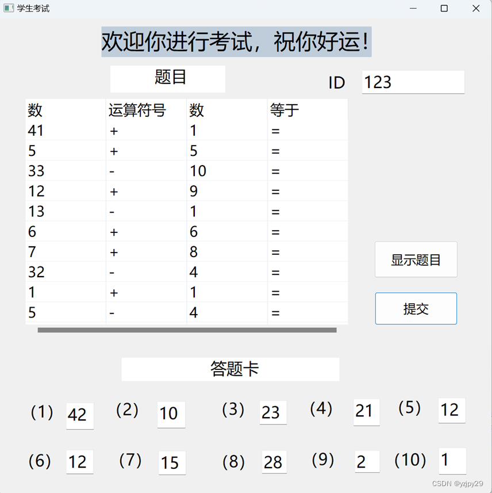Click the application icon in the title bar
This screenshot has width=492, height=493.
click(8, 8)
